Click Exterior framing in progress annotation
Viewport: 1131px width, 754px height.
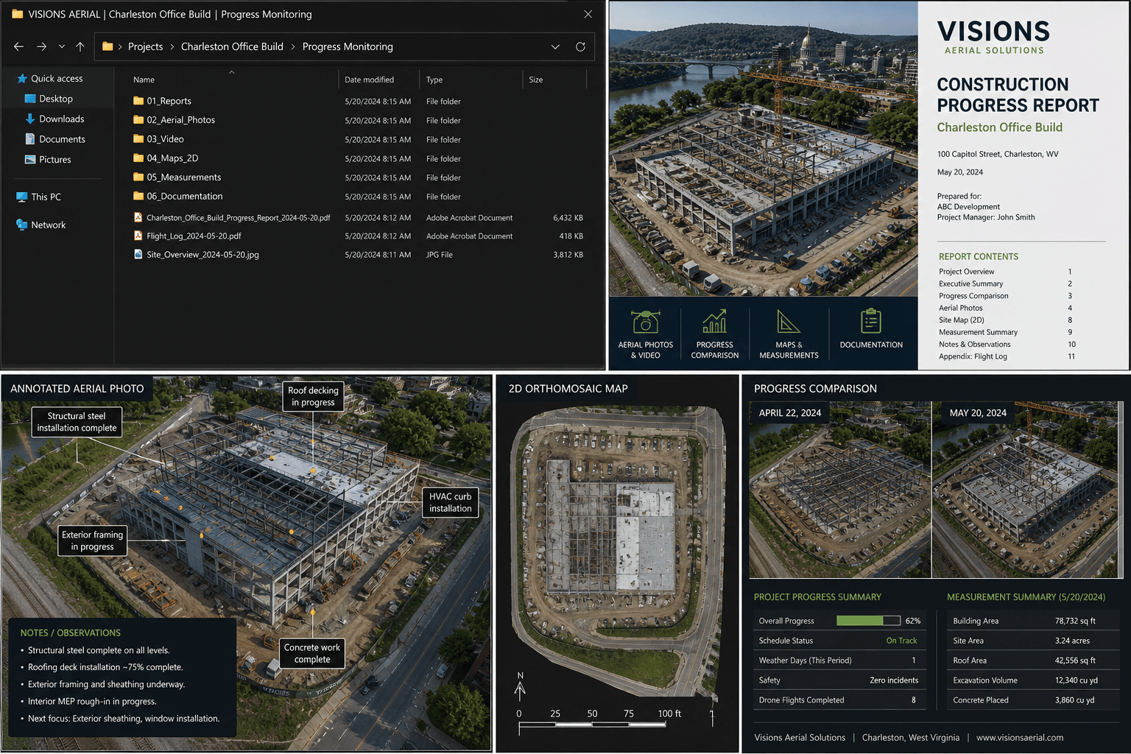click(x=93, y=540)
